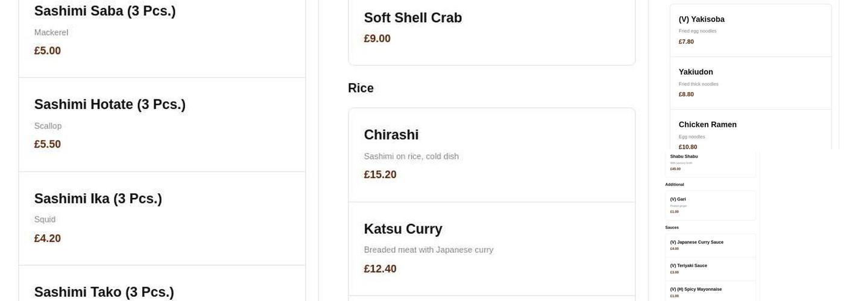Select the (V) Yakisoba noodle dish
This screenshot has height=301, width=844.
[x=701, y=19]
